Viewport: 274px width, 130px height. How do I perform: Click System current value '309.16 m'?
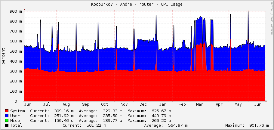pos(64,111)
